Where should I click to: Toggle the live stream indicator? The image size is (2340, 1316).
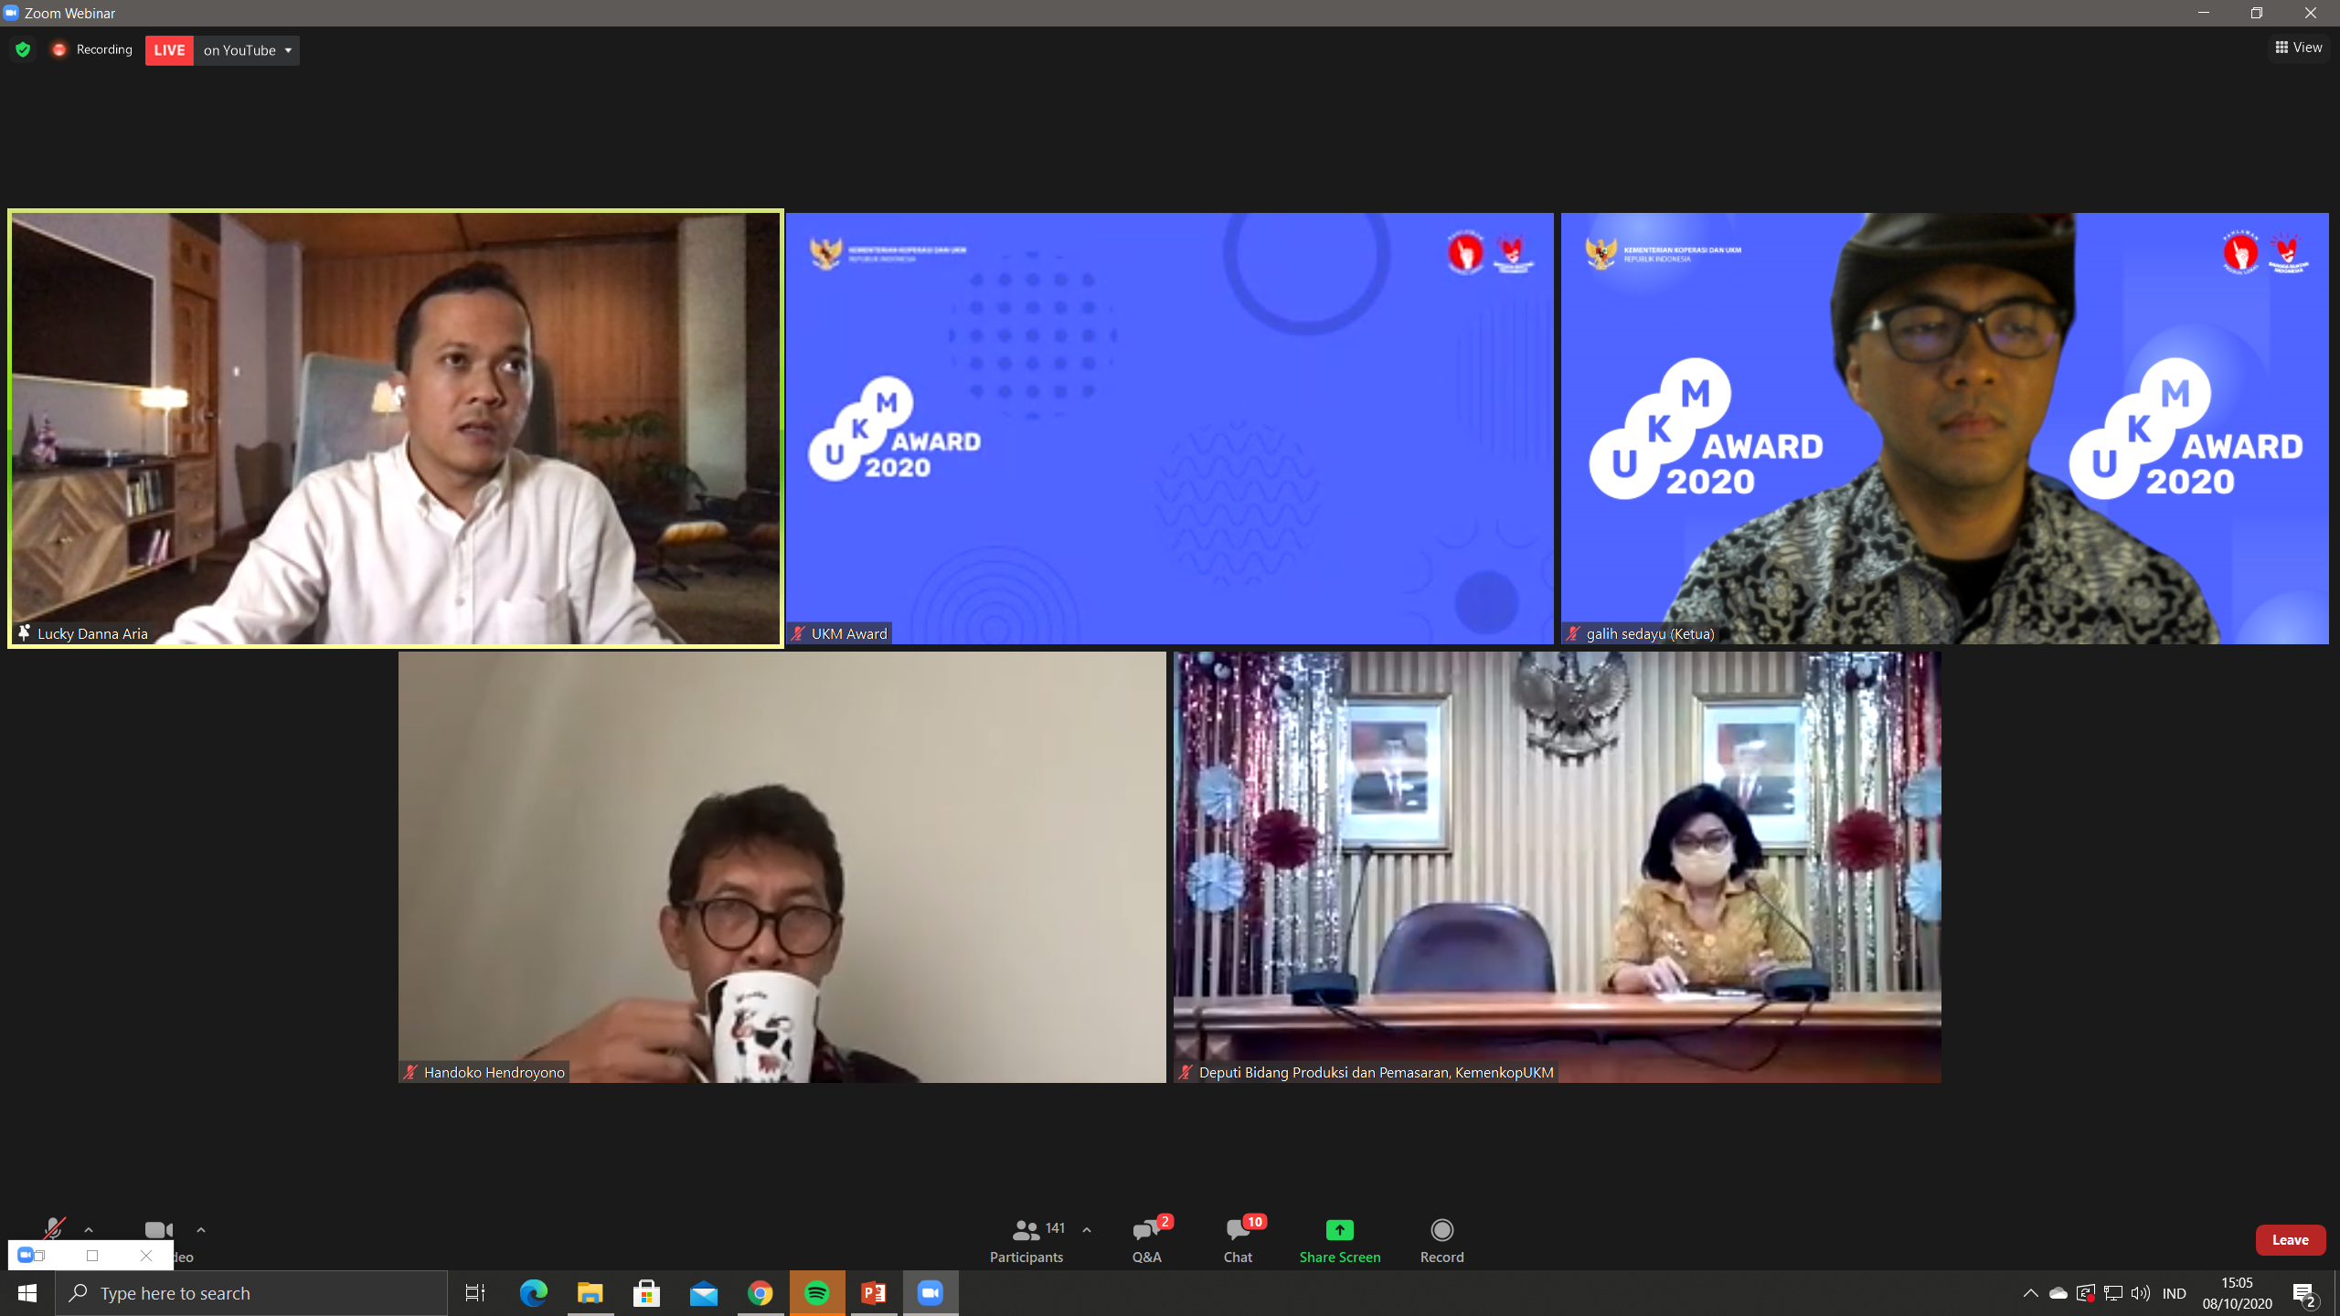(x=169, y=50)
